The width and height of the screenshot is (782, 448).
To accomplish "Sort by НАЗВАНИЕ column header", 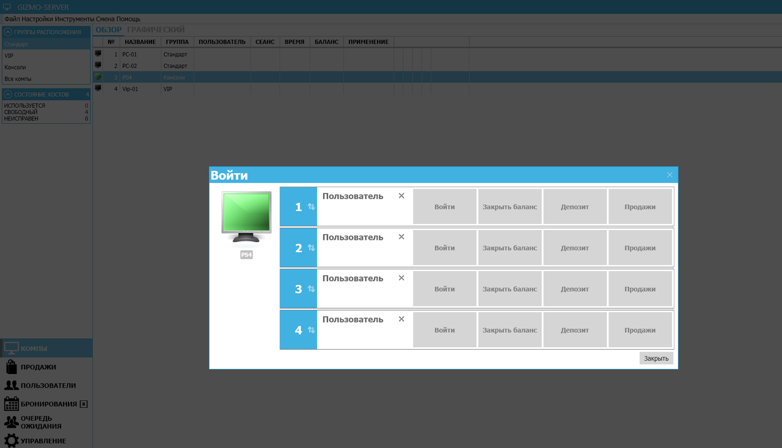I will point(141,42).
